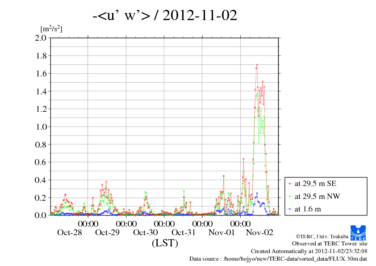Image resolution: width=376 pixels, height=266 pixels.
Task: Select legend entry 'at 29.5 m NW'
Action: [x=317, y=196]
